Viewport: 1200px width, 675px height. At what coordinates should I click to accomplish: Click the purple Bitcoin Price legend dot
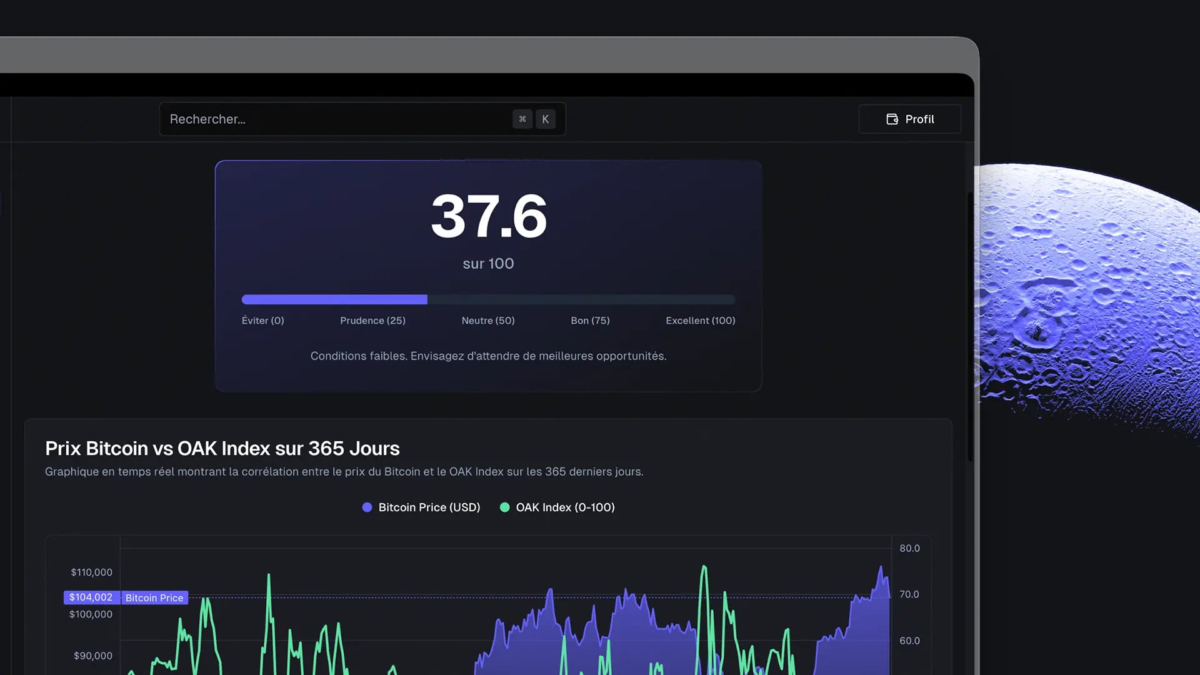[x=367, y=507]
